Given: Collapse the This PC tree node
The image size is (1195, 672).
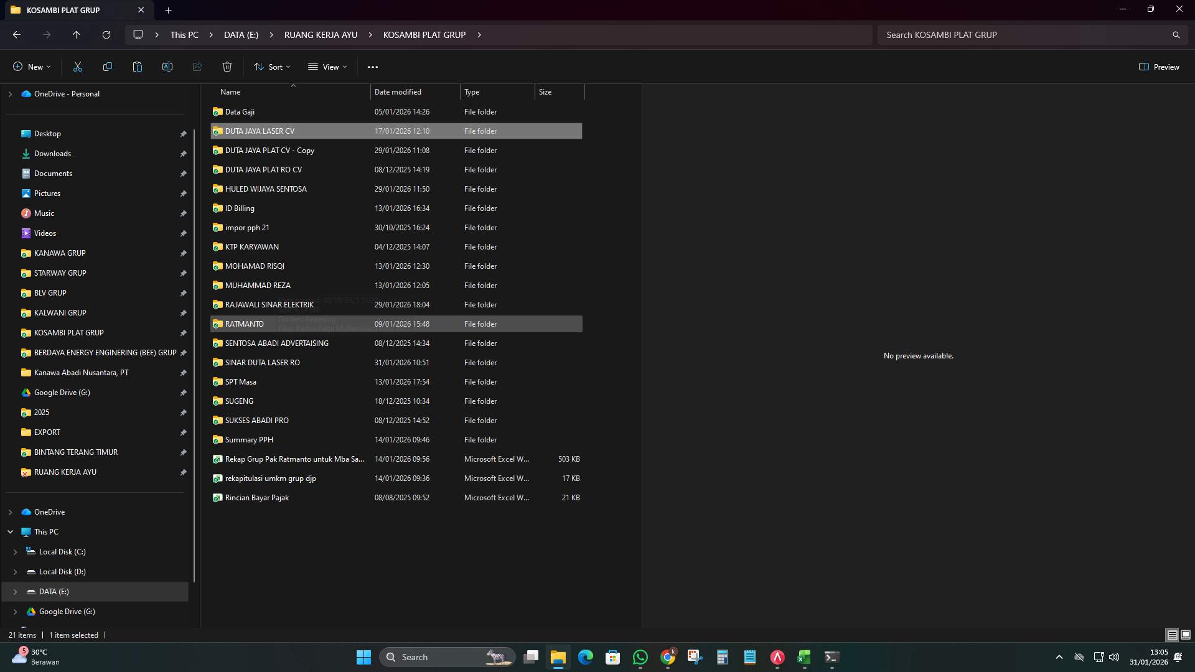Looking at the screenshot, I should click(10, 531).
